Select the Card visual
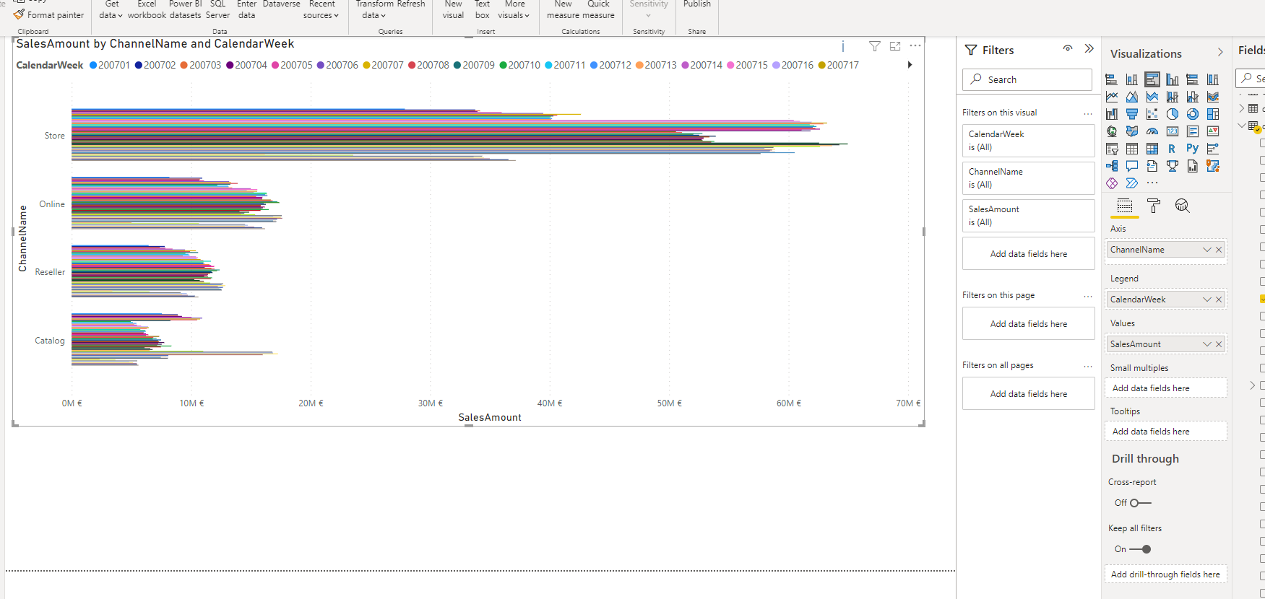1265x599 pixels. (x=1173, y=131)
